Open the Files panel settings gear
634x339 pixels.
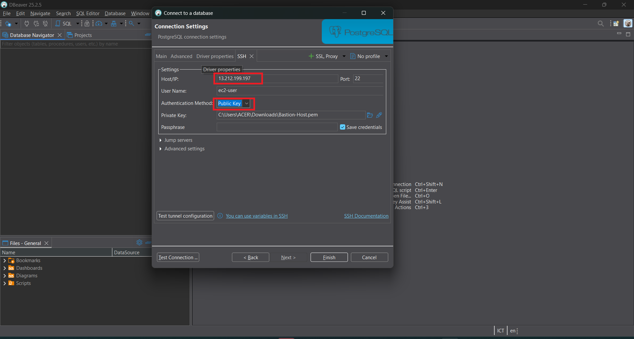pyautogui.click(x=139, y=243)
